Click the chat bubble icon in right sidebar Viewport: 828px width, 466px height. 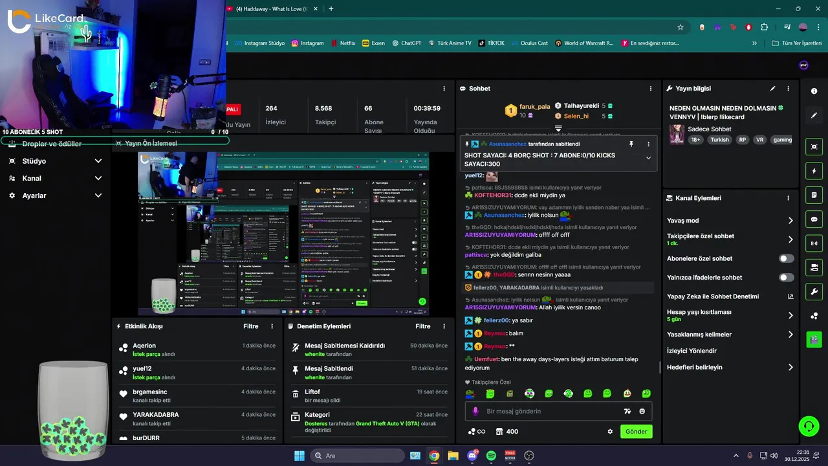(814, 219)
